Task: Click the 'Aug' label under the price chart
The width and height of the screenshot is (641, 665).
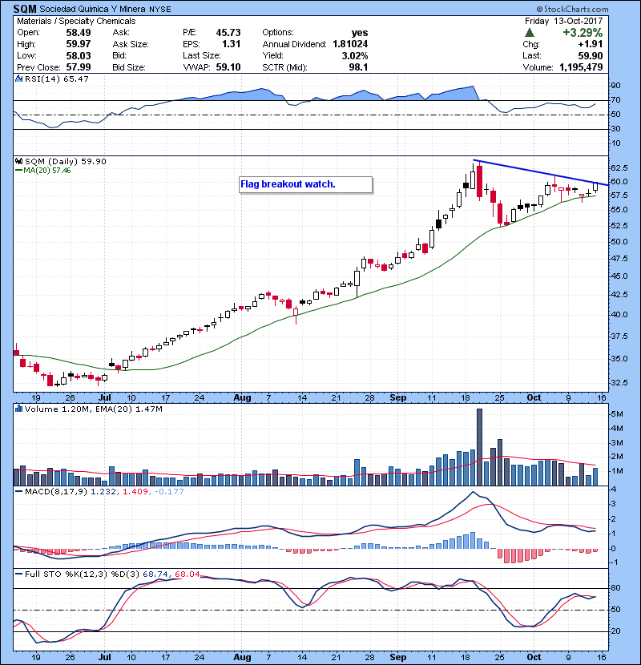Action: coord(242,398)
